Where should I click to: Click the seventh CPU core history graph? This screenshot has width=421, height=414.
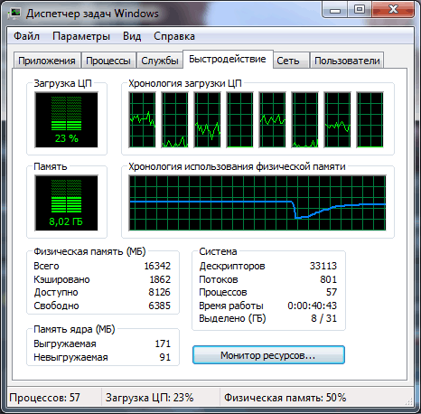pos(338,120)
